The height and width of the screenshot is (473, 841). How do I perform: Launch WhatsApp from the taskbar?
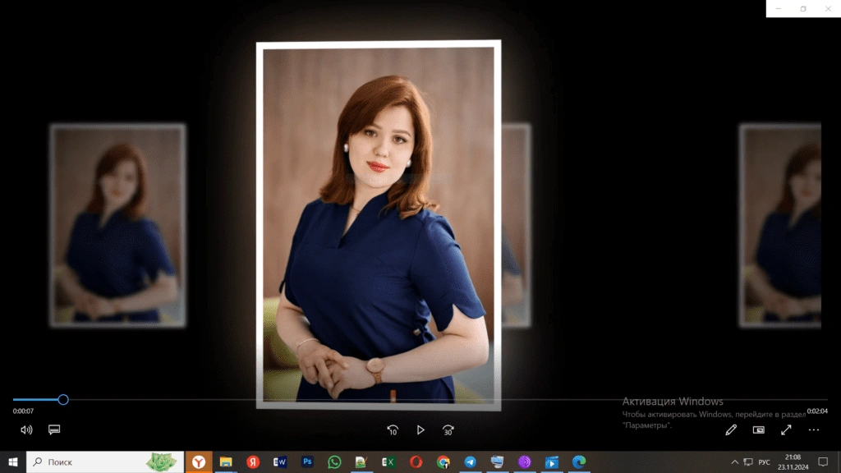(334, 462)
